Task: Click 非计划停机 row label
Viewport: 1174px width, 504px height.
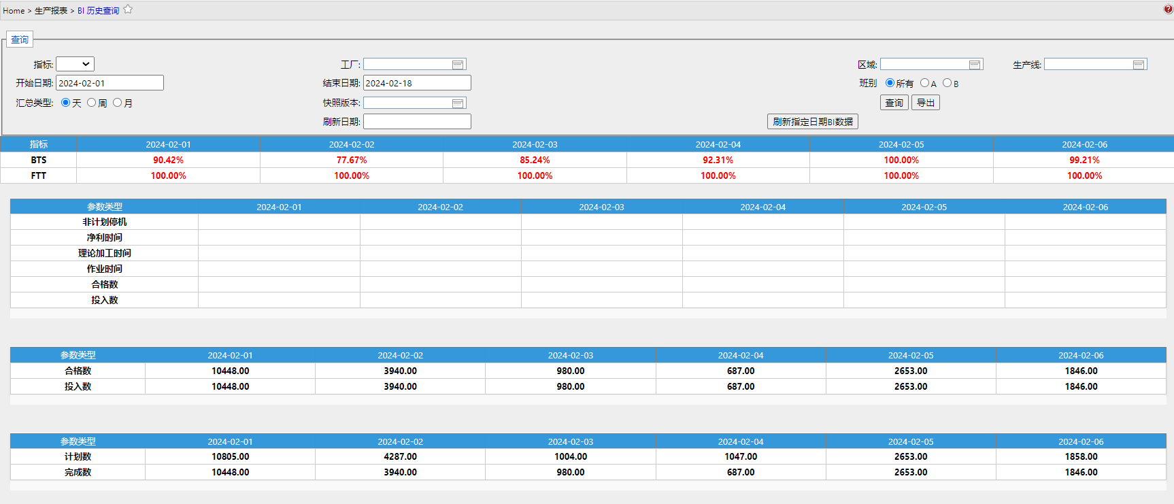Action: click(105, 222)
